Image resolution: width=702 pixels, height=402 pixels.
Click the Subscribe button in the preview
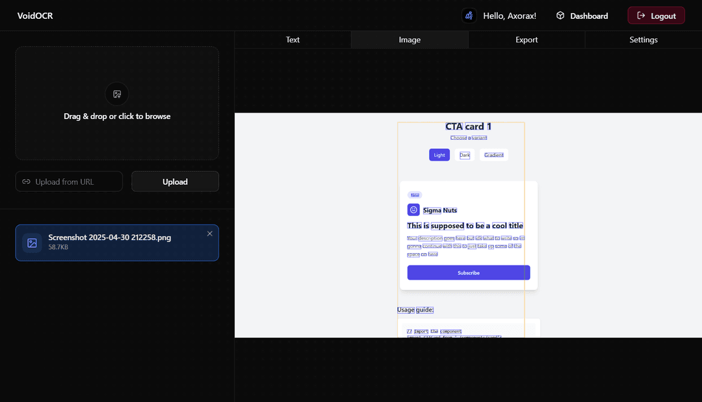(468, 272)
